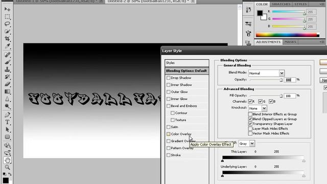Click the Opacity value field

pos(290,80)
